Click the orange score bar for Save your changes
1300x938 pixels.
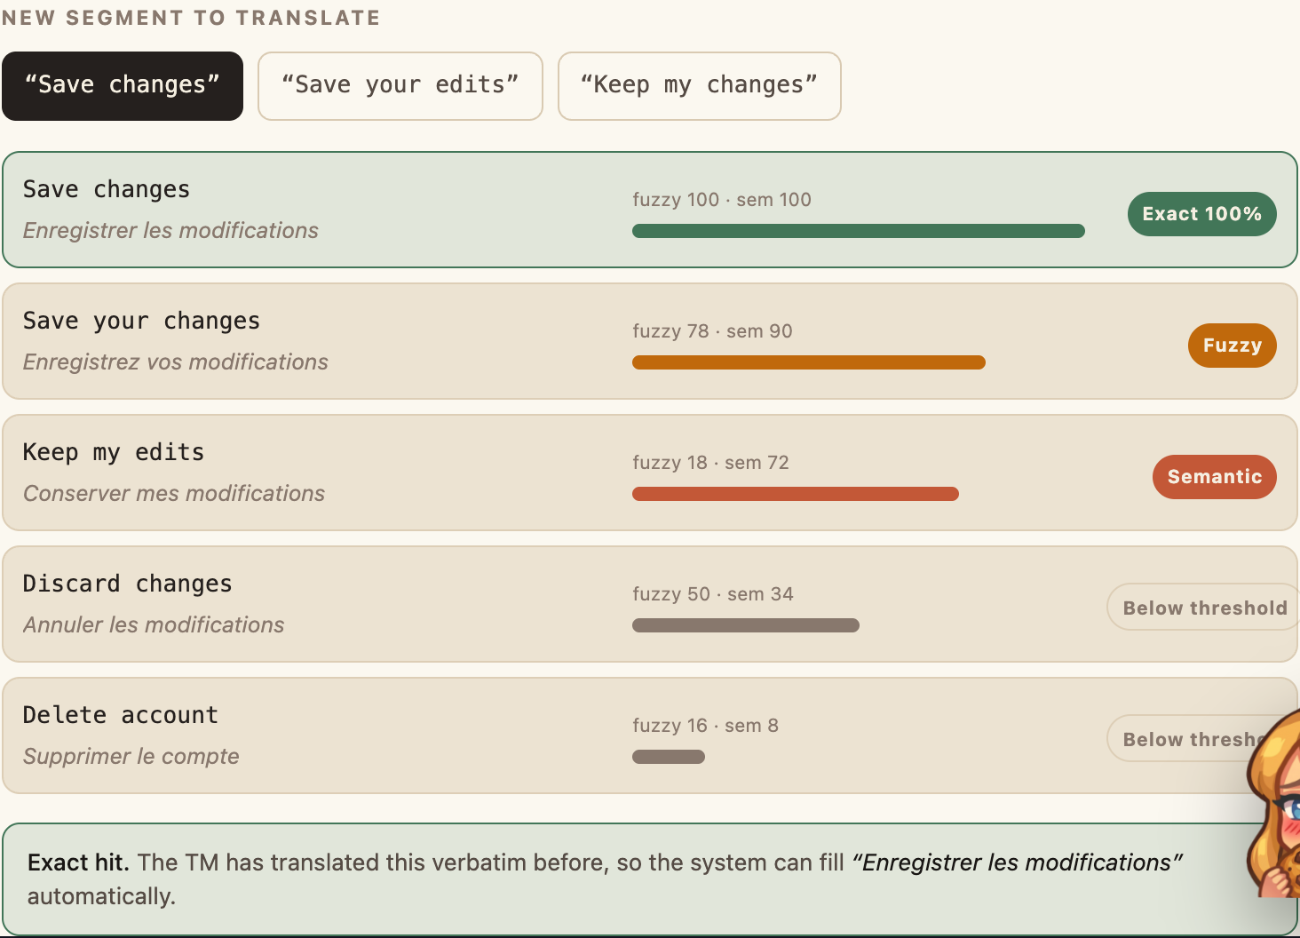(809, 362)
